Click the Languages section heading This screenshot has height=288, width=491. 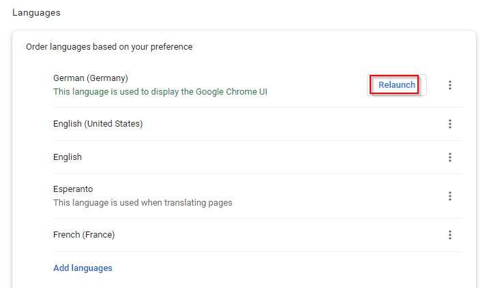click(x=36, y=13)
